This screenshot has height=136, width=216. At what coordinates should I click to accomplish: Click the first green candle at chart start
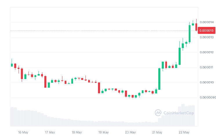12,65
